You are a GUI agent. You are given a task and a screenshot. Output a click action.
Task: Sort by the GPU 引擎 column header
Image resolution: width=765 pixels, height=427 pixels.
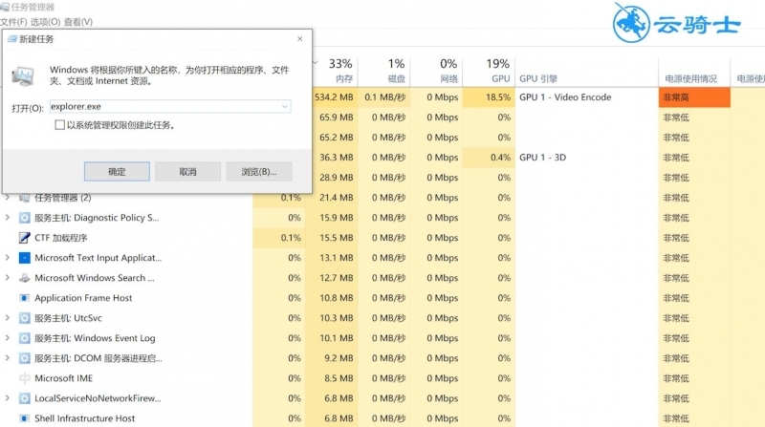[x=586, y=71]
